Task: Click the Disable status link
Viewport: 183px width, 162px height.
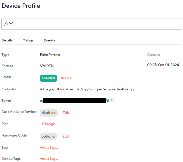Action: point(65,78)
